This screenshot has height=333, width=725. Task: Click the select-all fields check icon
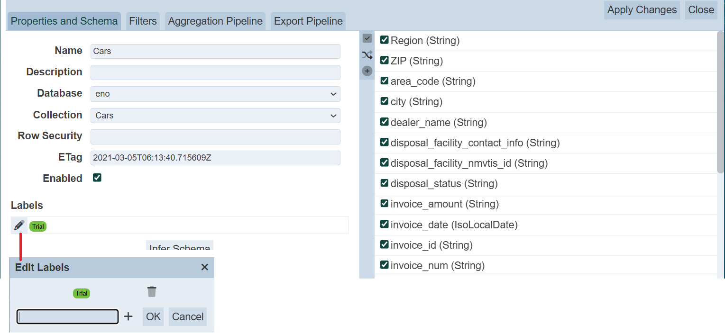[367, 38]
